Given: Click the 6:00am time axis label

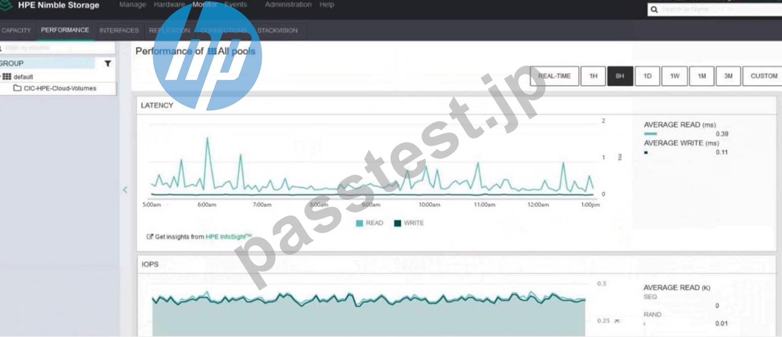Looking at the screenshot, I should 207,205.
